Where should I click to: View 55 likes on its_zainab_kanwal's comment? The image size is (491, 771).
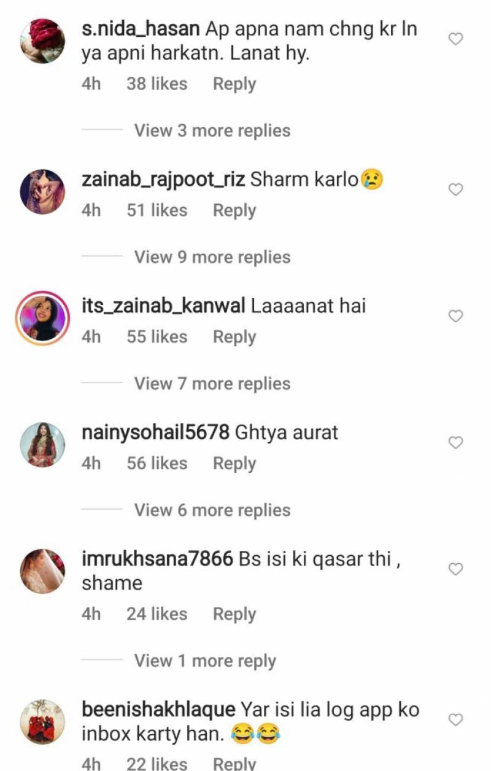(157, 336)
